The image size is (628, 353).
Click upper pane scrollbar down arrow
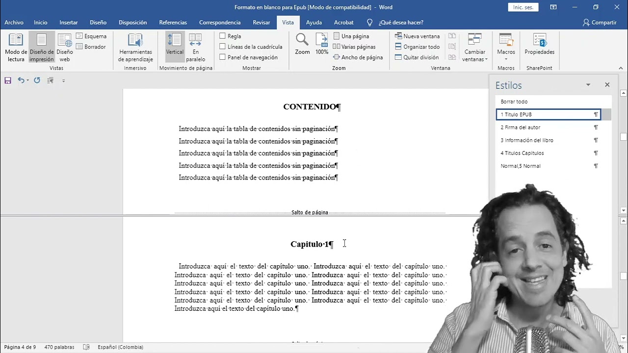[x=624, y=210]
